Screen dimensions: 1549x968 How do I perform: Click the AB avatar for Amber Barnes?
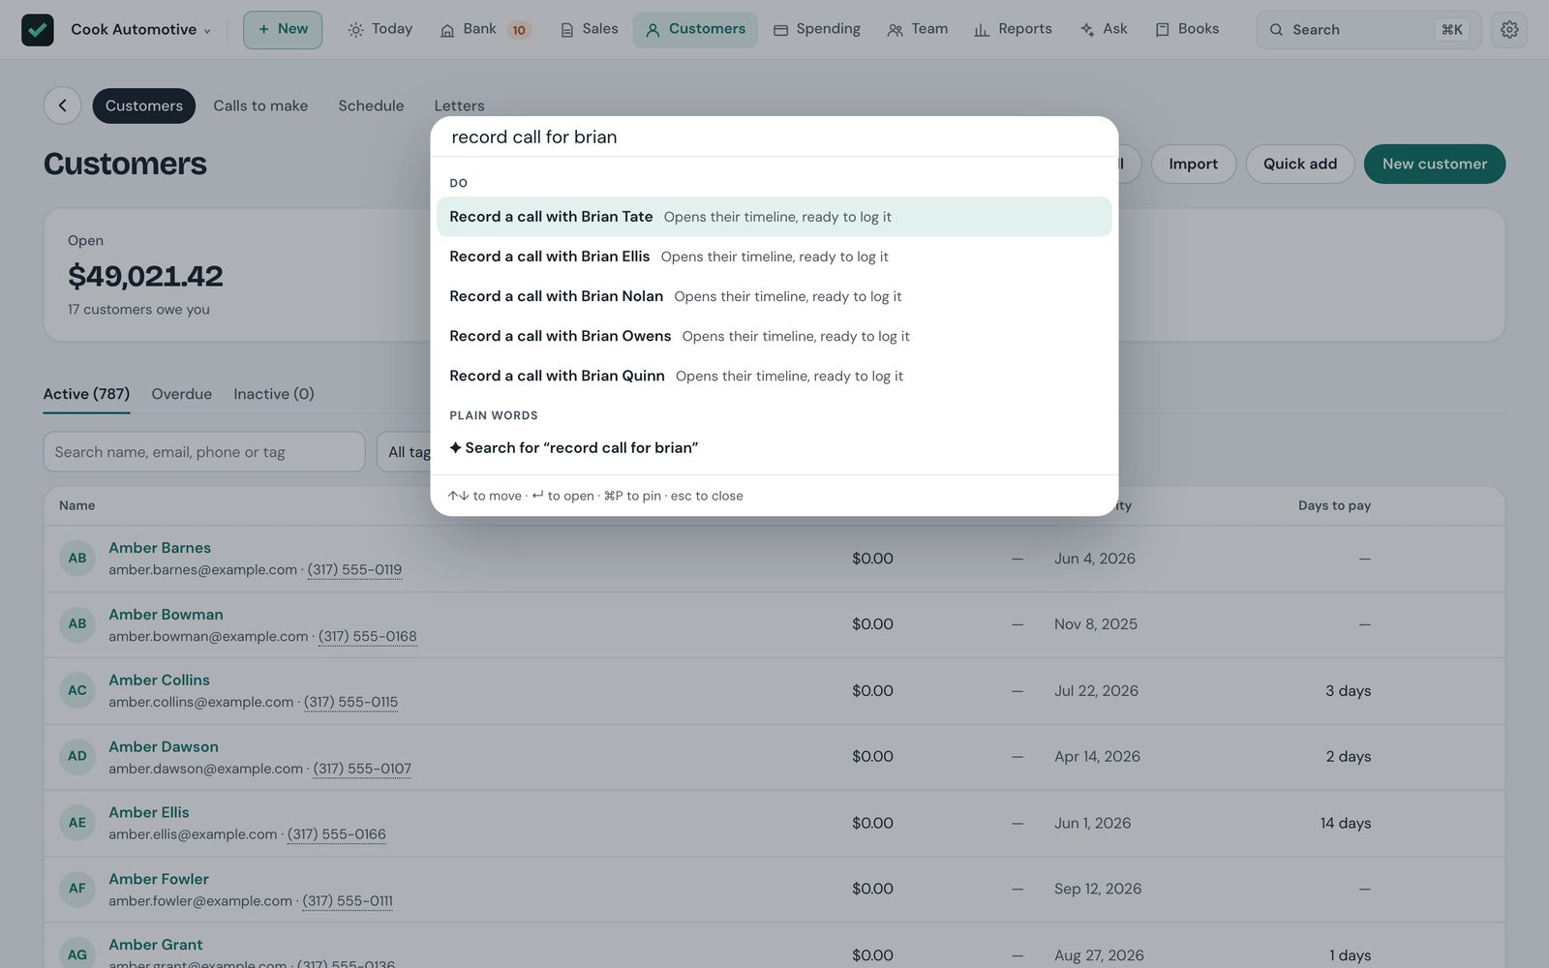pyautogui.click(x=77, y=559)
